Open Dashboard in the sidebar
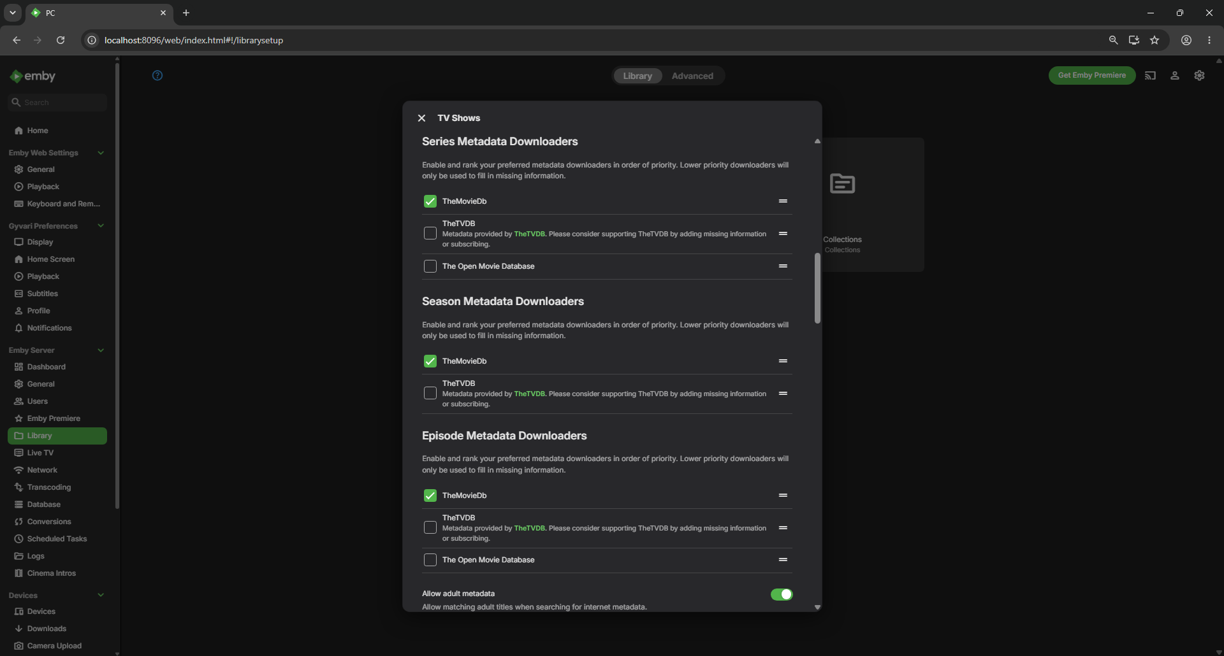The image size is (1224, 656). (57, 367)
